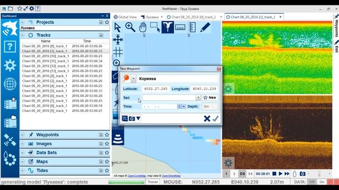339x190 pixels.
Task: Click the sonar beam icon on the map
Action: (118, 138)
